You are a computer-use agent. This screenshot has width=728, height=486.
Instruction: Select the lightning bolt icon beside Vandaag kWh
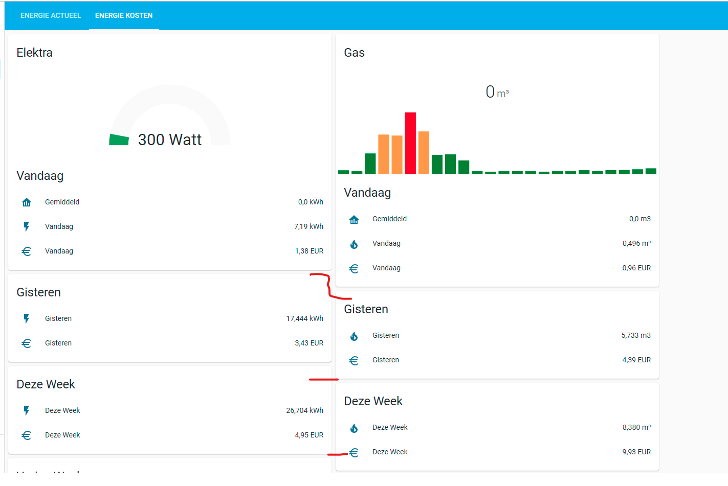26,226
